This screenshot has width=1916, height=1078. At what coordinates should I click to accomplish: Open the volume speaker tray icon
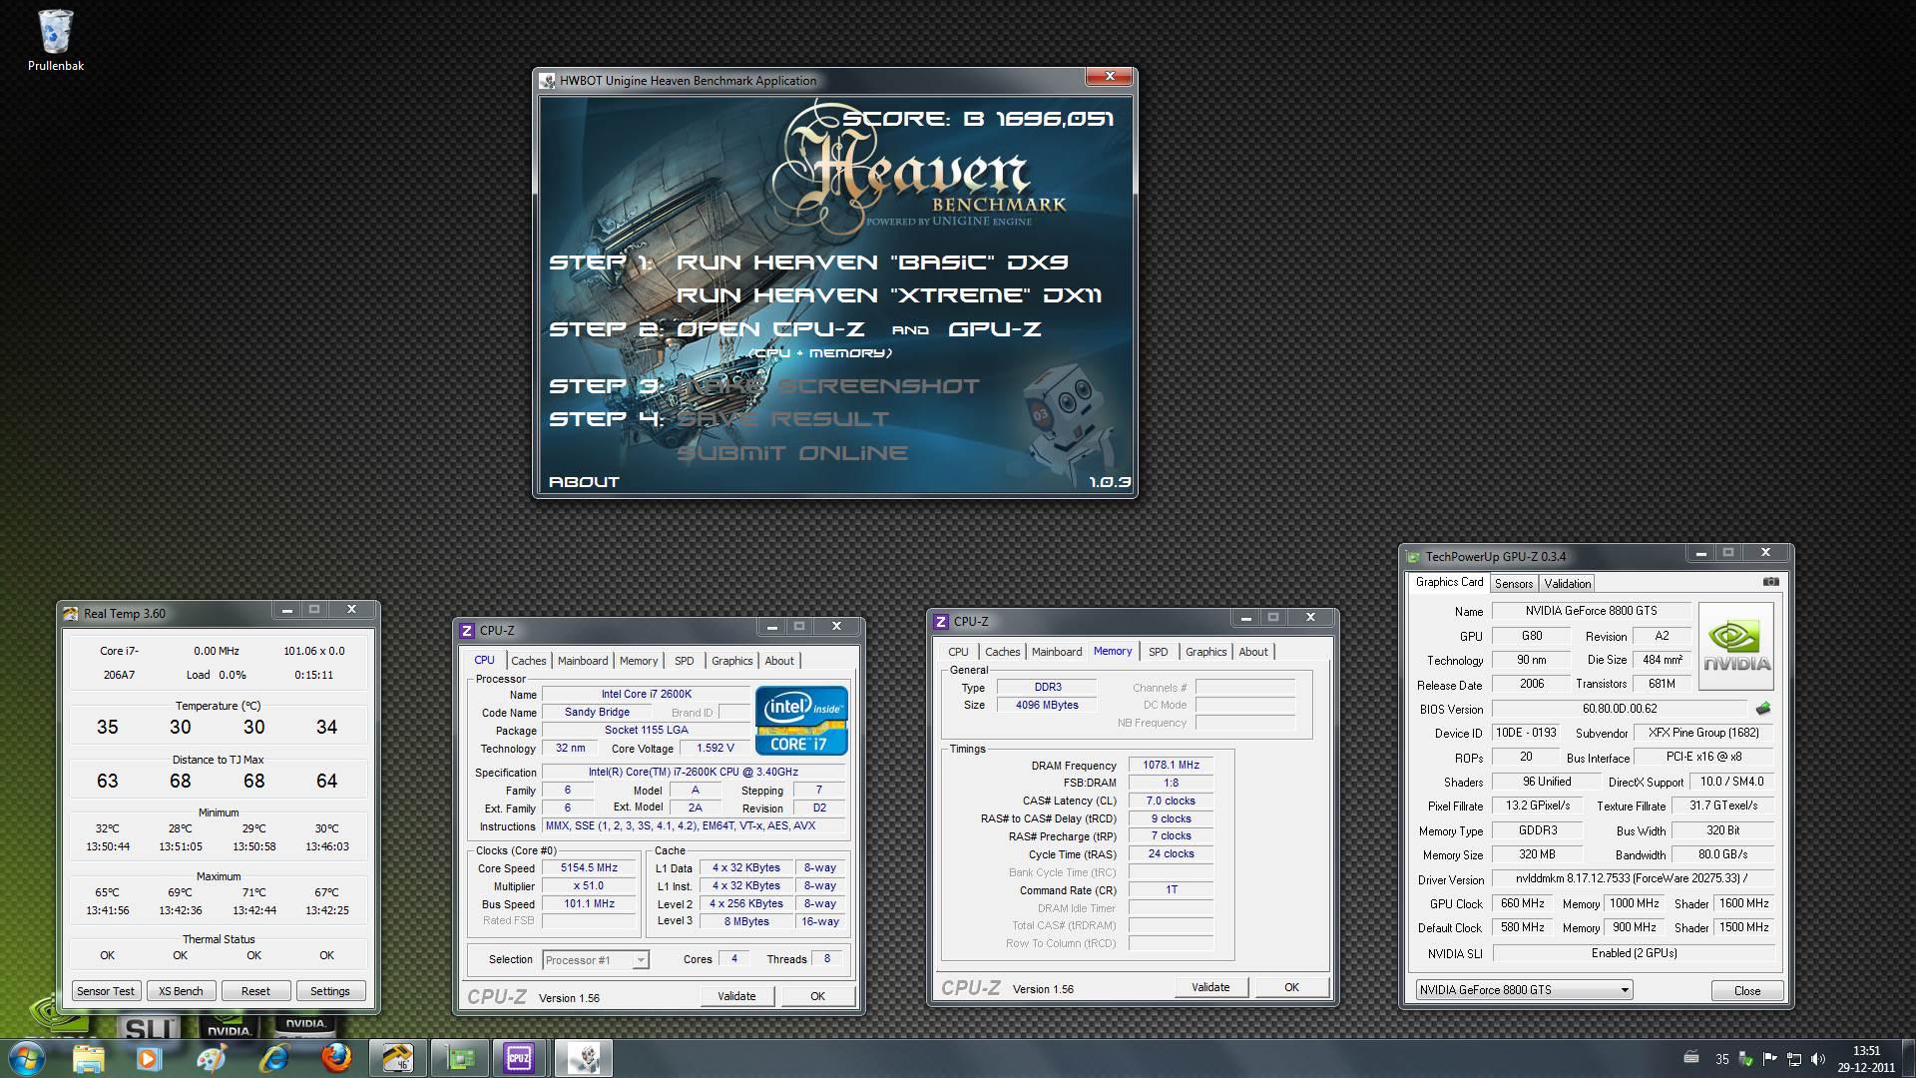tap(1817, 1059)
